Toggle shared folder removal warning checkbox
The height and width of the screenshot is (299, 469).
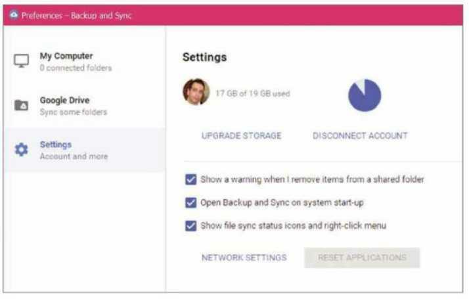[191, 179]
